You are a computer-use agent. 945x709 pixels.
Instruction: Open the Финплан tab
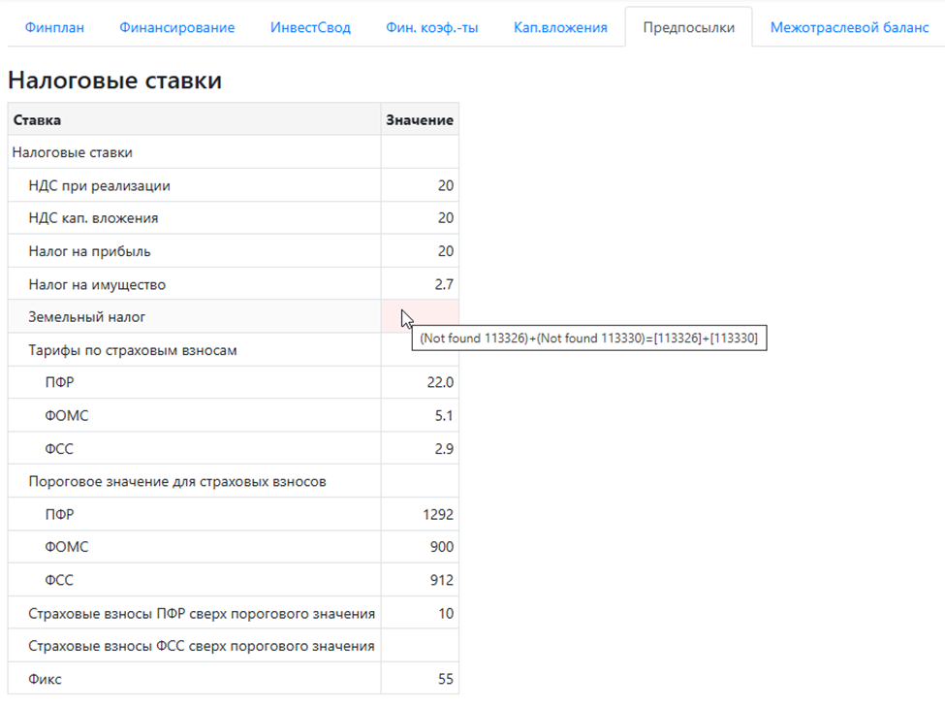pos(54,27)
